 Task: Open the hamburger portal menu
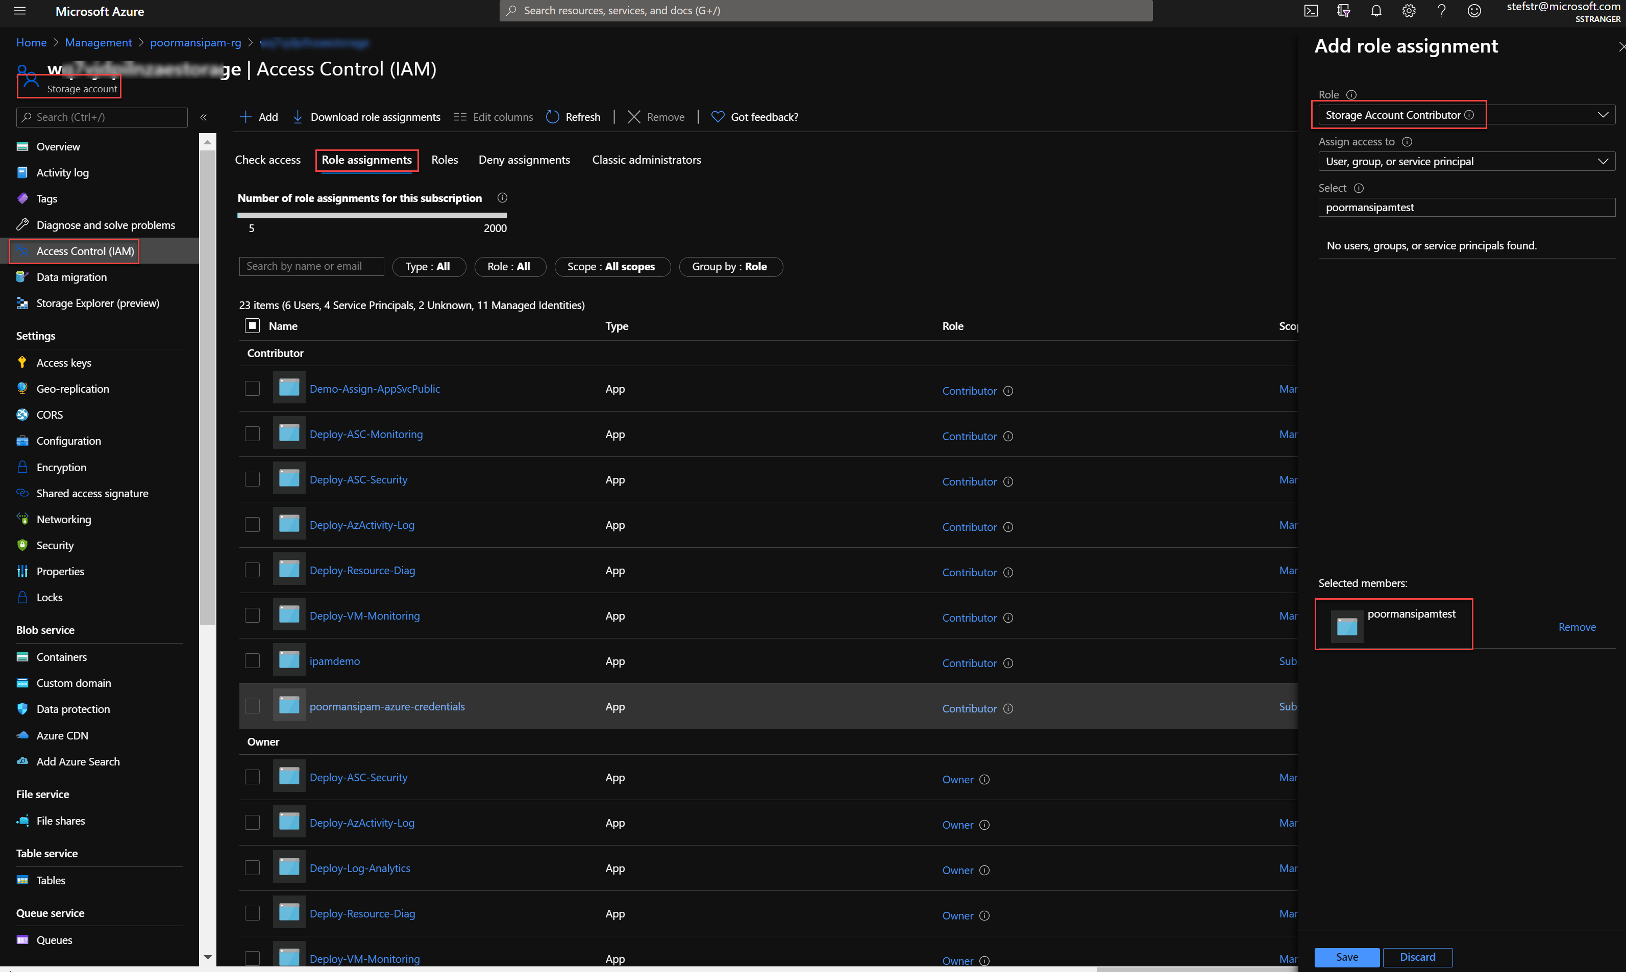(20, 11)
